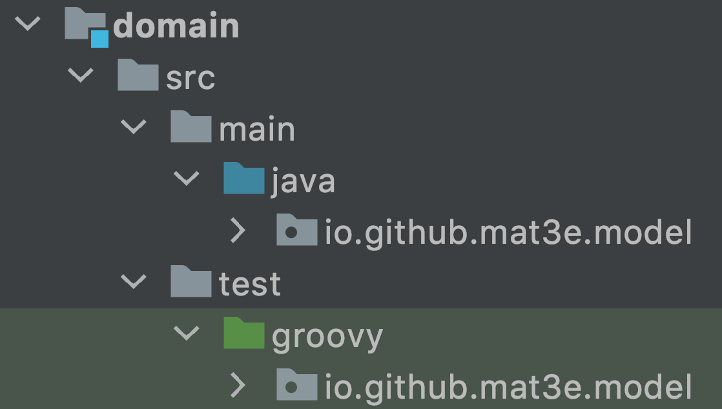722x409 pixels.
Task: Expand io.github.mat3e.model package under java
Action: click(x=238, y=232)
